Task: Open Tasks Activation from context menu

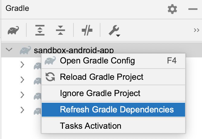Action: (113, 126)
